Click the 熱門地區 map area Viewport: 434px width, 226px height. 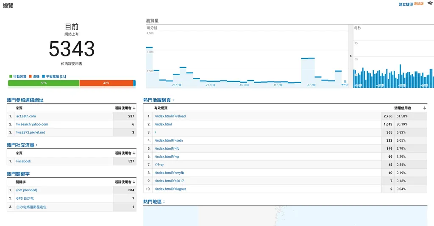pos(285,216)
